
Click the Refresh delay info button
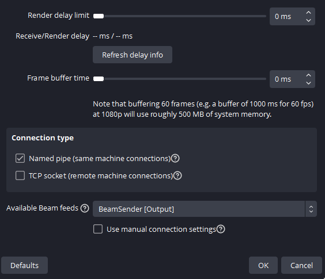[133, 55]
